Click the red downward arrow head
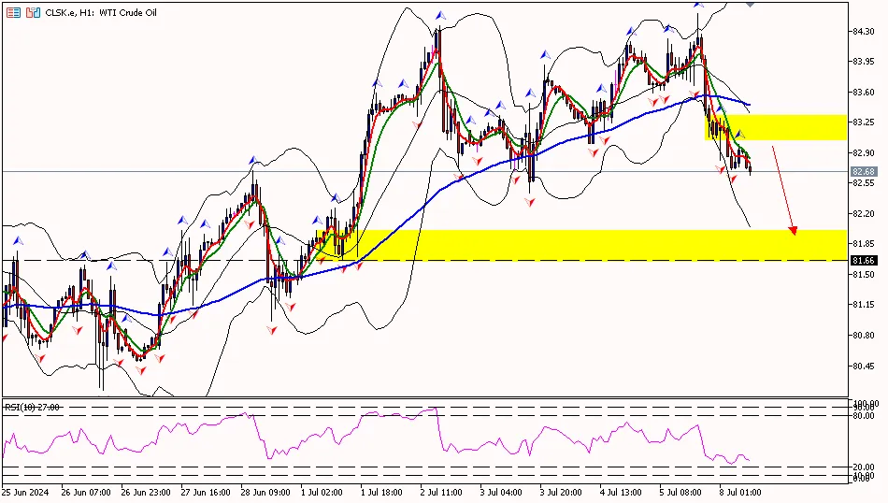Image resolution: width=888 pixels, height=503 pixels. (794, 229)
